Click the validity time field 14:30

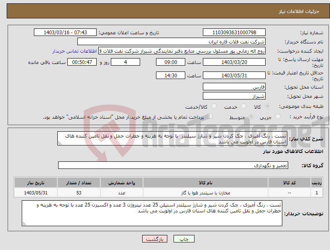tap(171, 75)
